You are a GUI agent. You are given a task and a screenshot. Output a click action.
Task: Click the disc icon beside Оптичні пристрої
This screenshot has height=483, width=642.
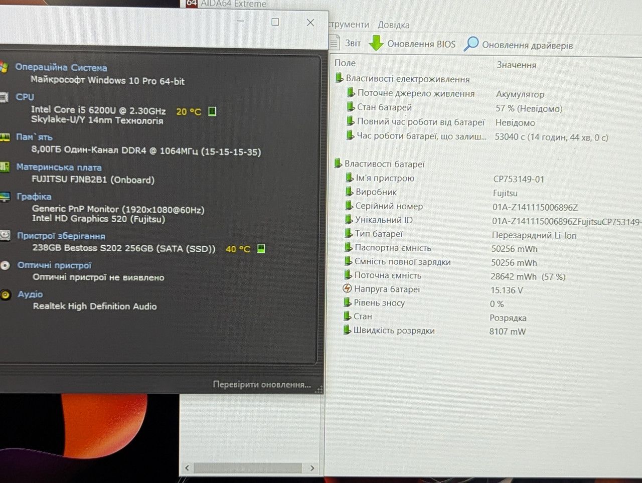(6, 266)
